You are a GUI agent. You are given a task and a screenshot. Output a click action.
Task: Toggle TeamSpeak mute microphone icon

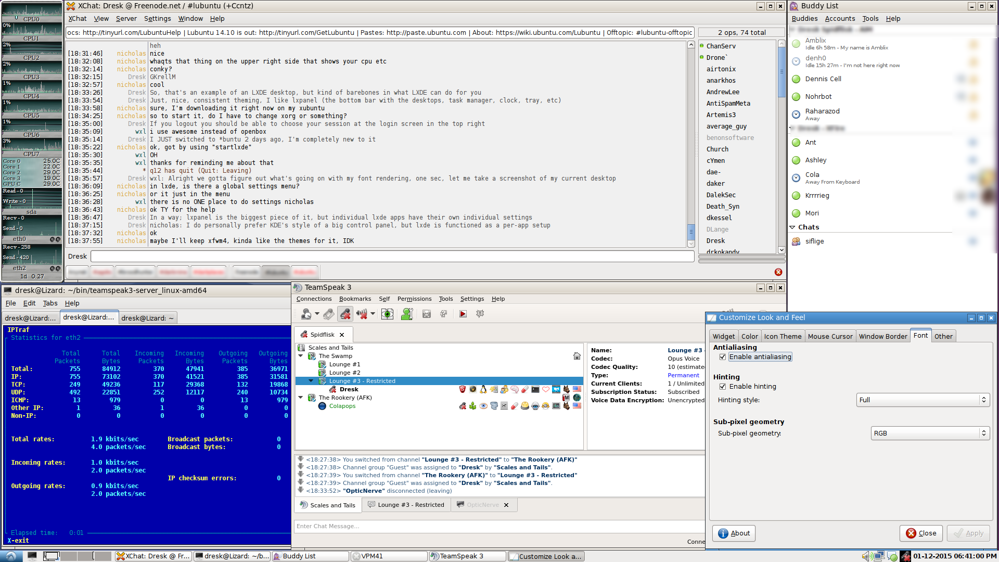[x=345, y=314]
